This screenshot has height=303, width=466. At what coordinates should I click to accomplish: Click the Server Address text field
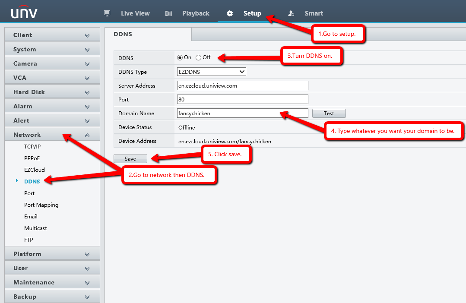(x=242, y=85)
